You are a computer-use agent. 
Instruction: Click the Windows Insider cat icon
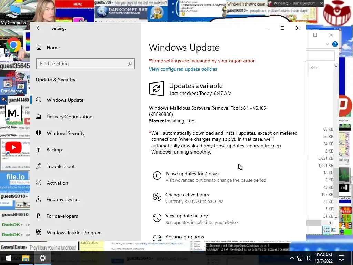[39, 232]
